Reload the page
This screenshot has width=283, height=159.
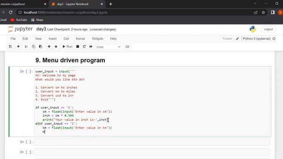click(x=11, y=12)
